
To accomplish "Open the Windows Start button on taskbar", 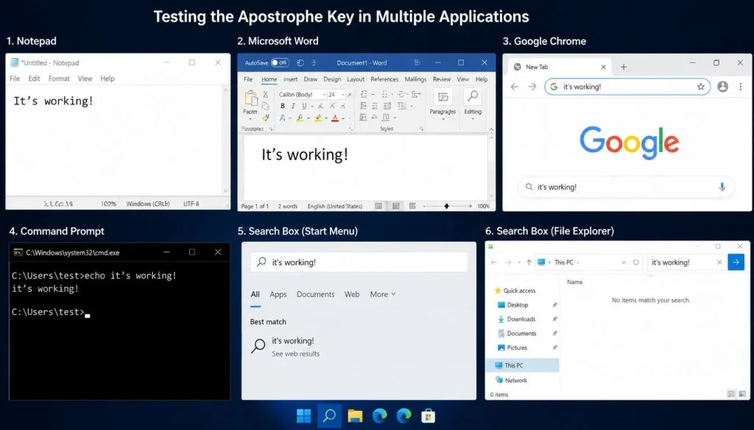I will tap(303, 415).
